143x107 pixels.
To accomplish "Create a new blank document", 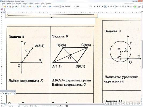I will pos(2,6).
